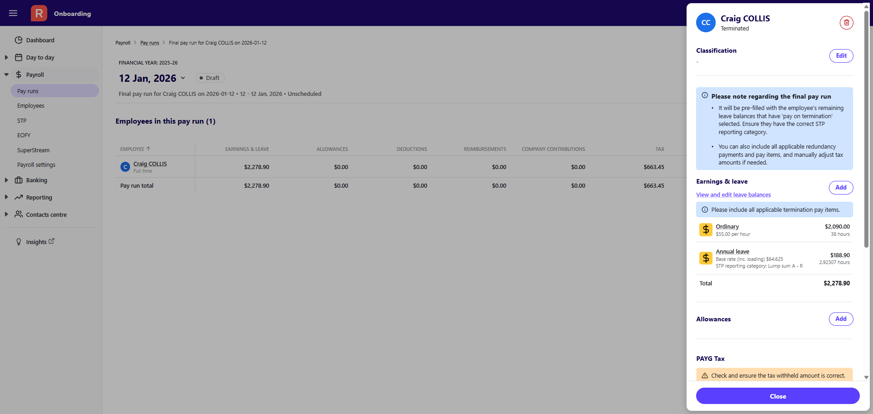Click the side panel scrollbar down arrow
The height and width of the screenshot is (414, 873).
coord(866,377)
